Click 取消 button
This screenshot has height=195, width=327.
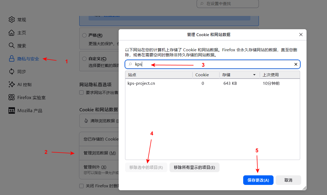coord(288,180)
